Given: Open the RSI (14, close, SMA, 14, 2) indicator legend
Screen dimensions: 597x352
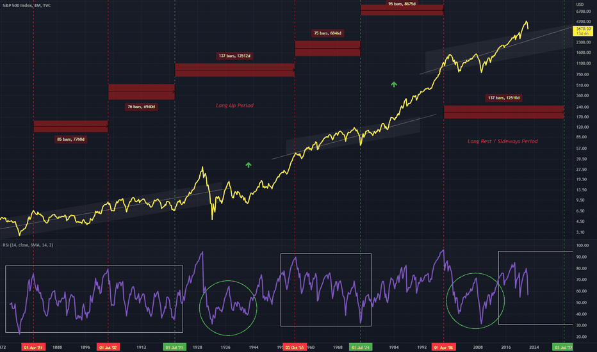Looking at the screenshot, I should tap(28, 245).
